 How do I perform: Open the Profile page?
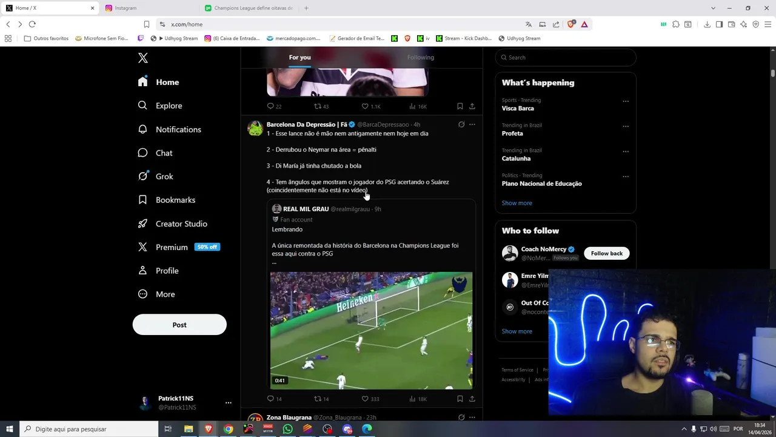click(158, 271)
